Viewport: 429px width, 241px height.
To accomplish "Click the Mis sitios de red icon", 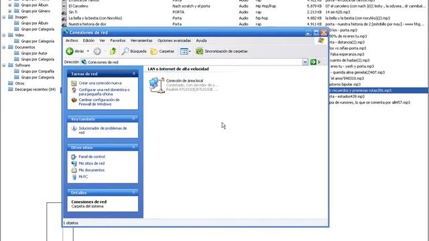I will coord(74,163).
